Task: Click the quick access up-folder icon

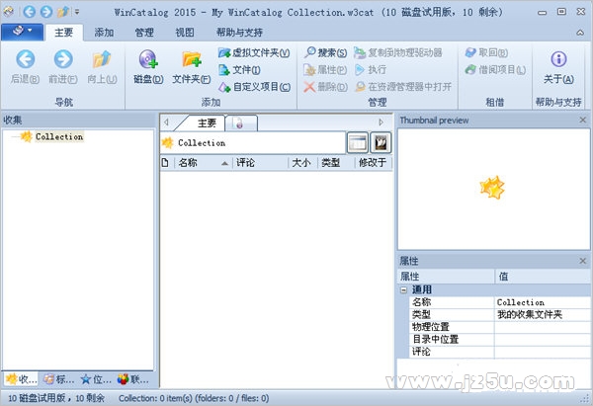Action: (63, 12)
